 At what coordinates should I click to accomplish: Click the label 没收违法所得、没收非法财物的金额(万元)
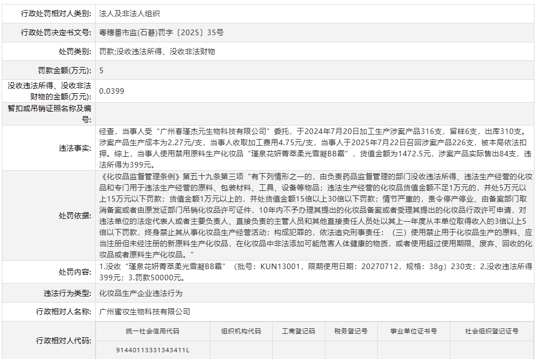pos(49,91)
